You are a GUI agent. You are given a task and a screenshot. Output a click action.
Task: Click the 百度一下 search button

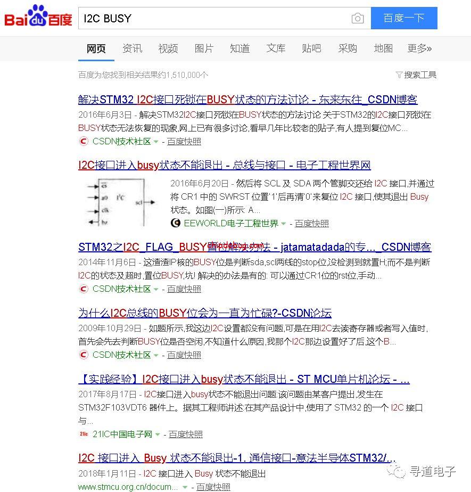(x=404, y=18)
